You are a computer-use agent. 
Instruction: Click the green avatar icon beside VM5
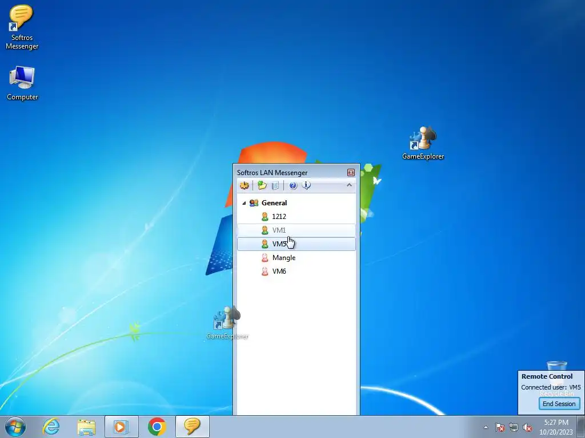click(x=265, y=244)
